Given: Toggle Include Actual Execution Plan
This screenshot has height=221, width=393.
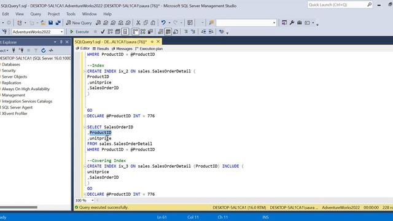Looking at the screenshot, I should [135, 32].
